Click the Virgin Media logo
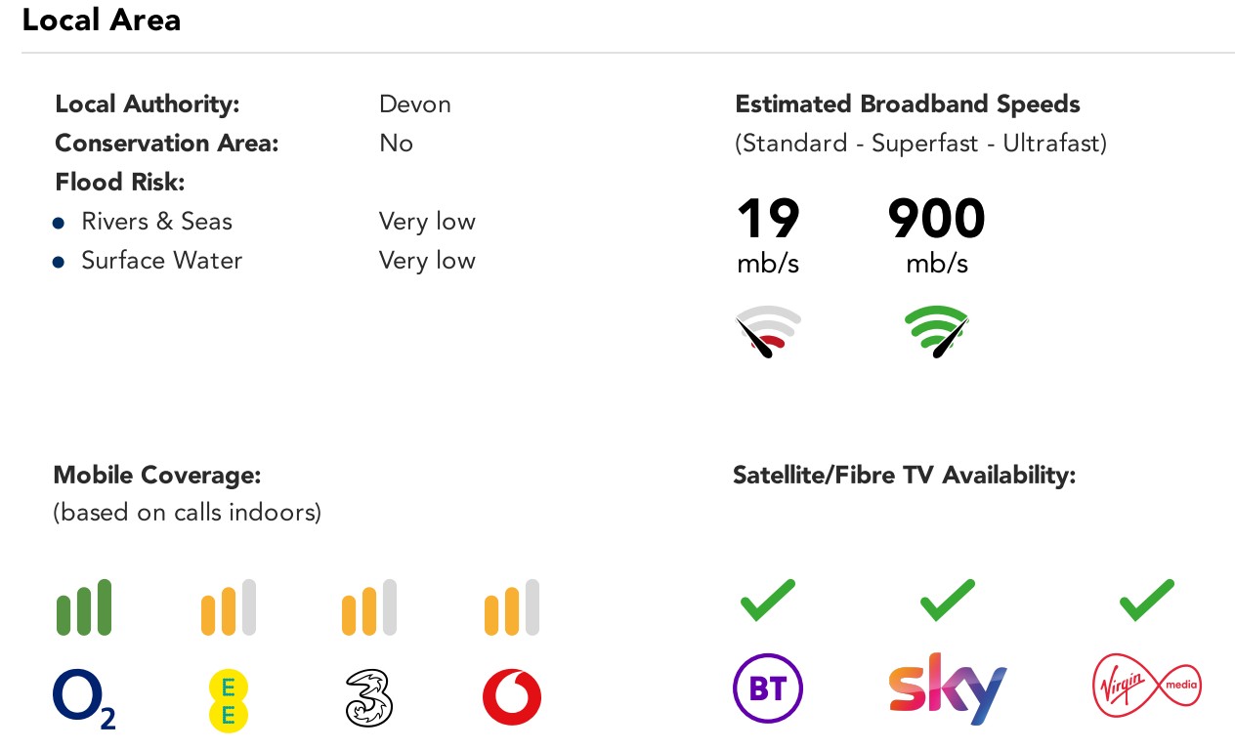This screenshot has height=750, width=1235. point(1146,687)
